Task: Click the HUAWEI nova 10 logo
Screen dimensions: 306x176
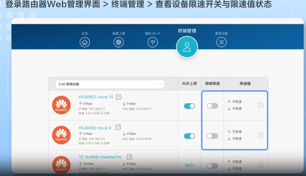Action: (x=61, y=105)
